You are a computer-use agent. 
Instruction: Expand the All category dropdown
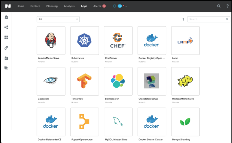[58, 19]
